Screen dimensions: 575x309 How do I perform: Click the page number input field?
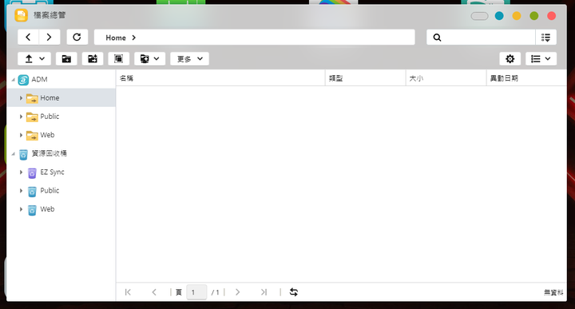point(196,292)
